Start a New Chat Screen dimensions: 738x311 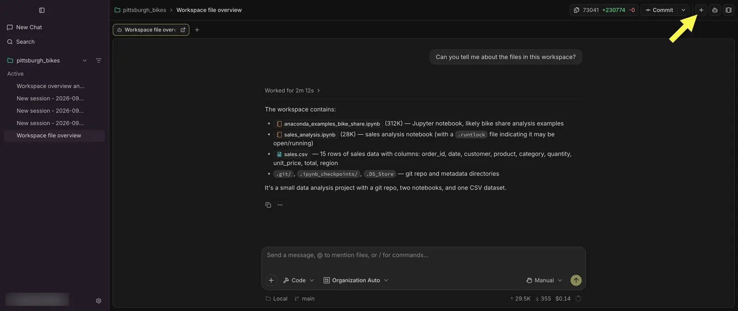[x=24, y=27]
